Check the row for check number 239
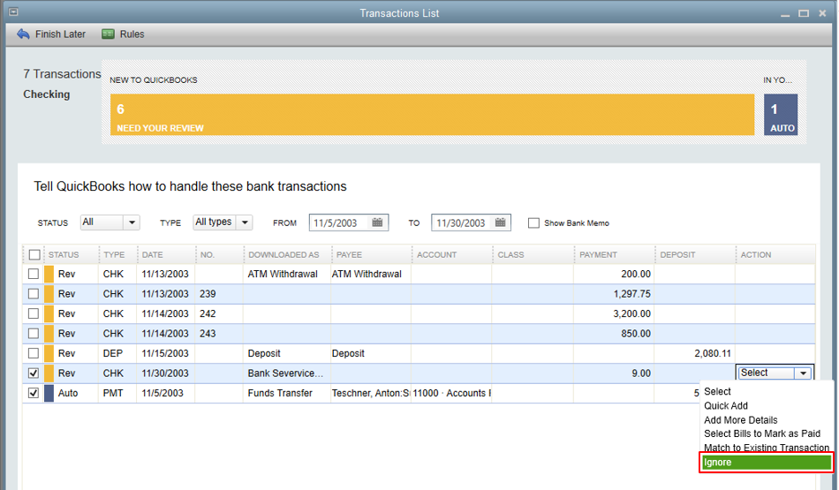 (x=34, y=294)
